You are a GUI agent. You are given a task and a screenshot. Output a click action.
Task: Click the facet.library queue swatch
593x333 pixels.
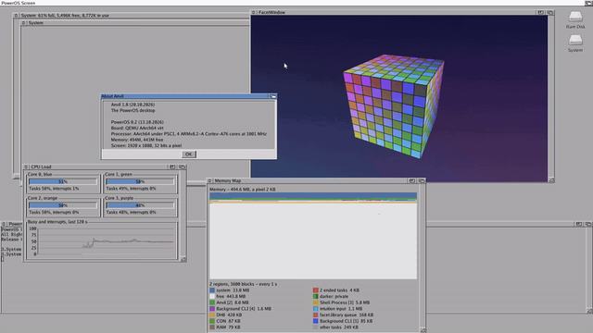pos(316,314)
